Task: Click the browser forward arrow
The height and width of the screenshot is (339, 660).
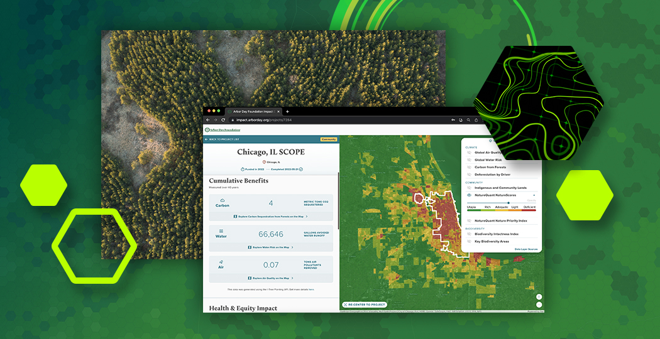Action: [215, 120]
